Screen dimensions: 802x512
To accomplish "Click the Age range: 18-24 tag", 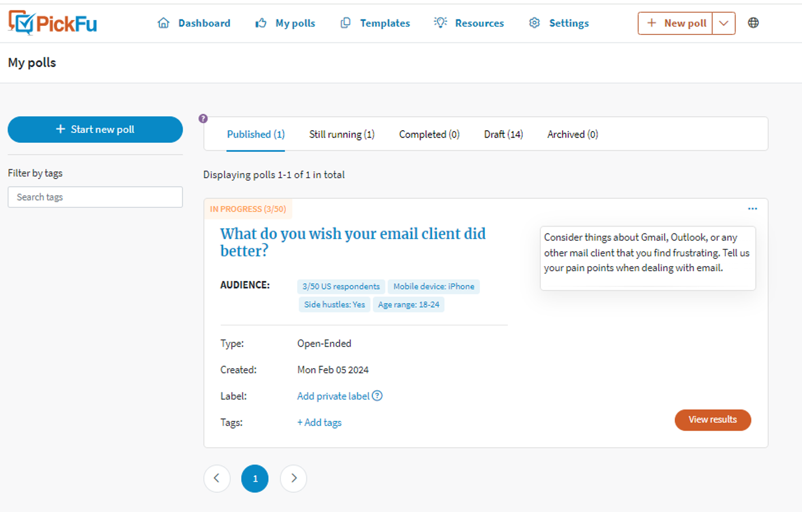I will pos(408,304).
